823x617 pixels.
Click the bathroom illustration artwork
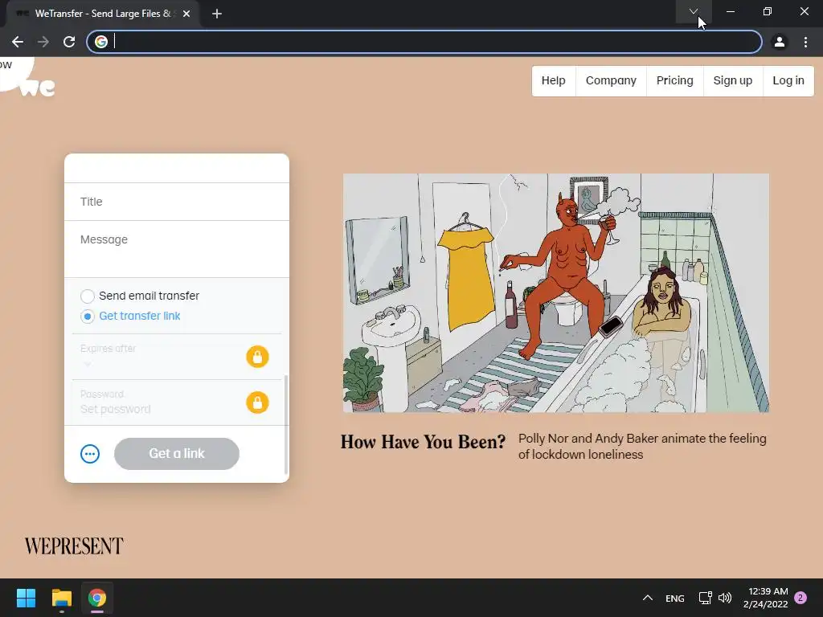[556, 292]
